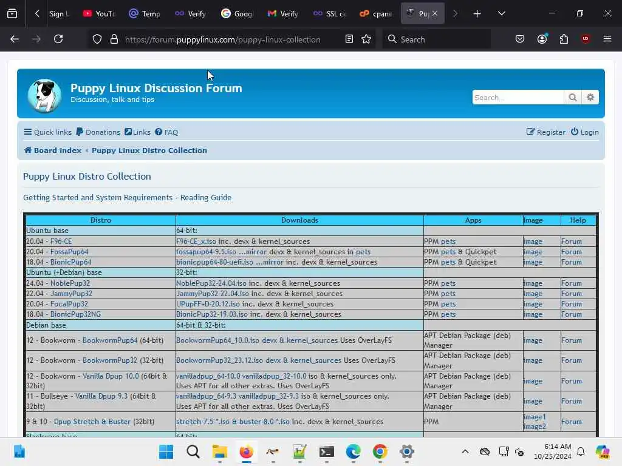
Task: Open the F96-CE distro link
Action: [x=61, y=241]
